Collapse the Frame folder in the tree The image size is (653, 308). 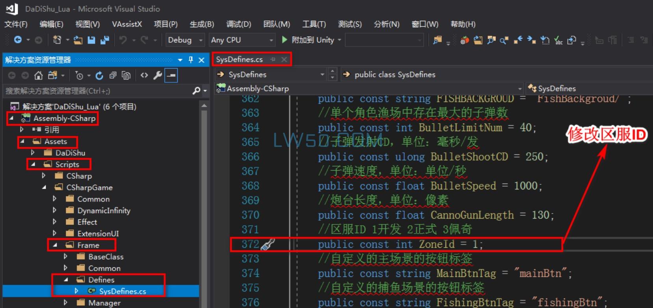pyautogui.click(x=55, y=245)
